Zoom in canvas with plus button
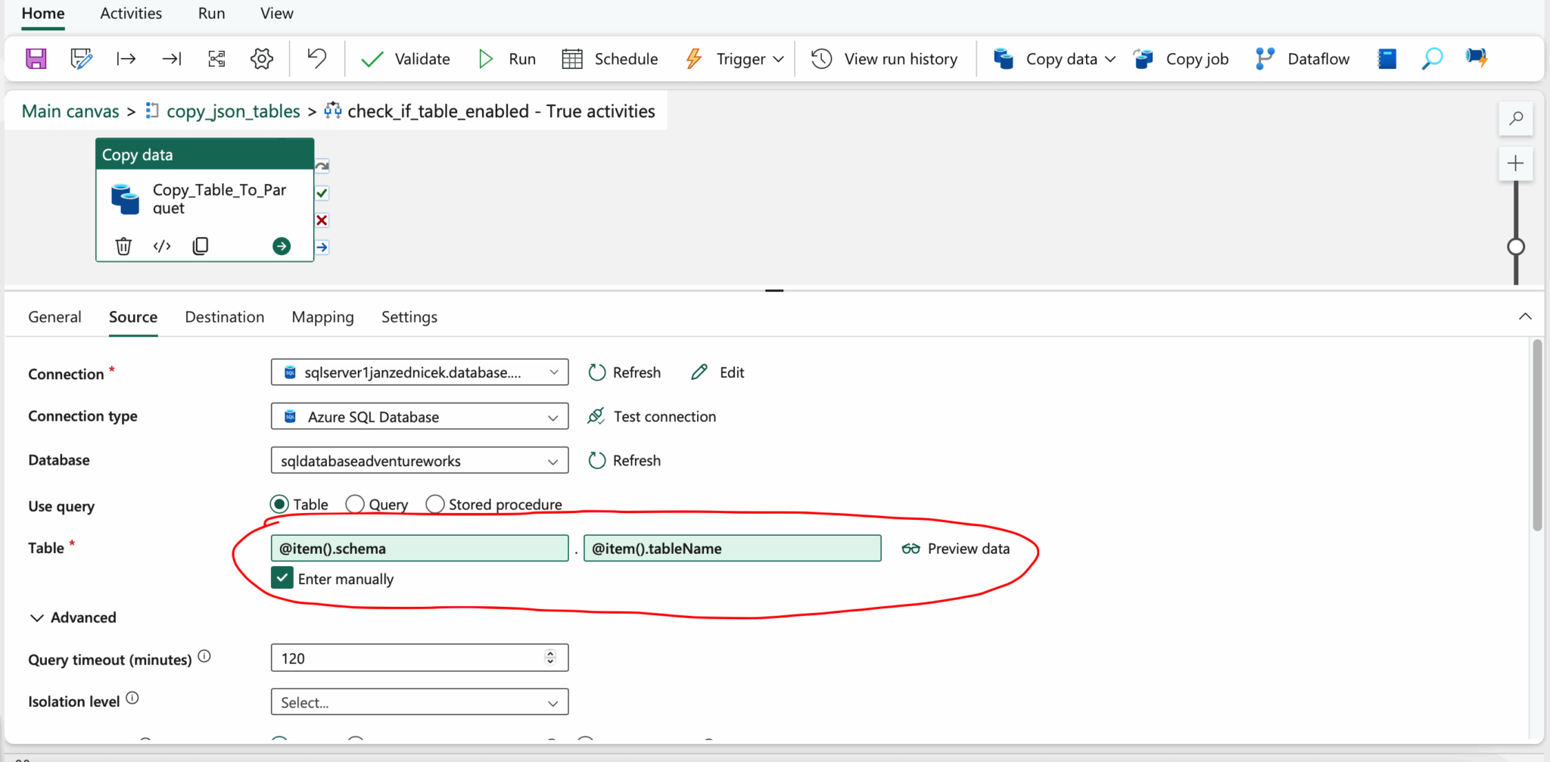 [x=1516, y=163]
